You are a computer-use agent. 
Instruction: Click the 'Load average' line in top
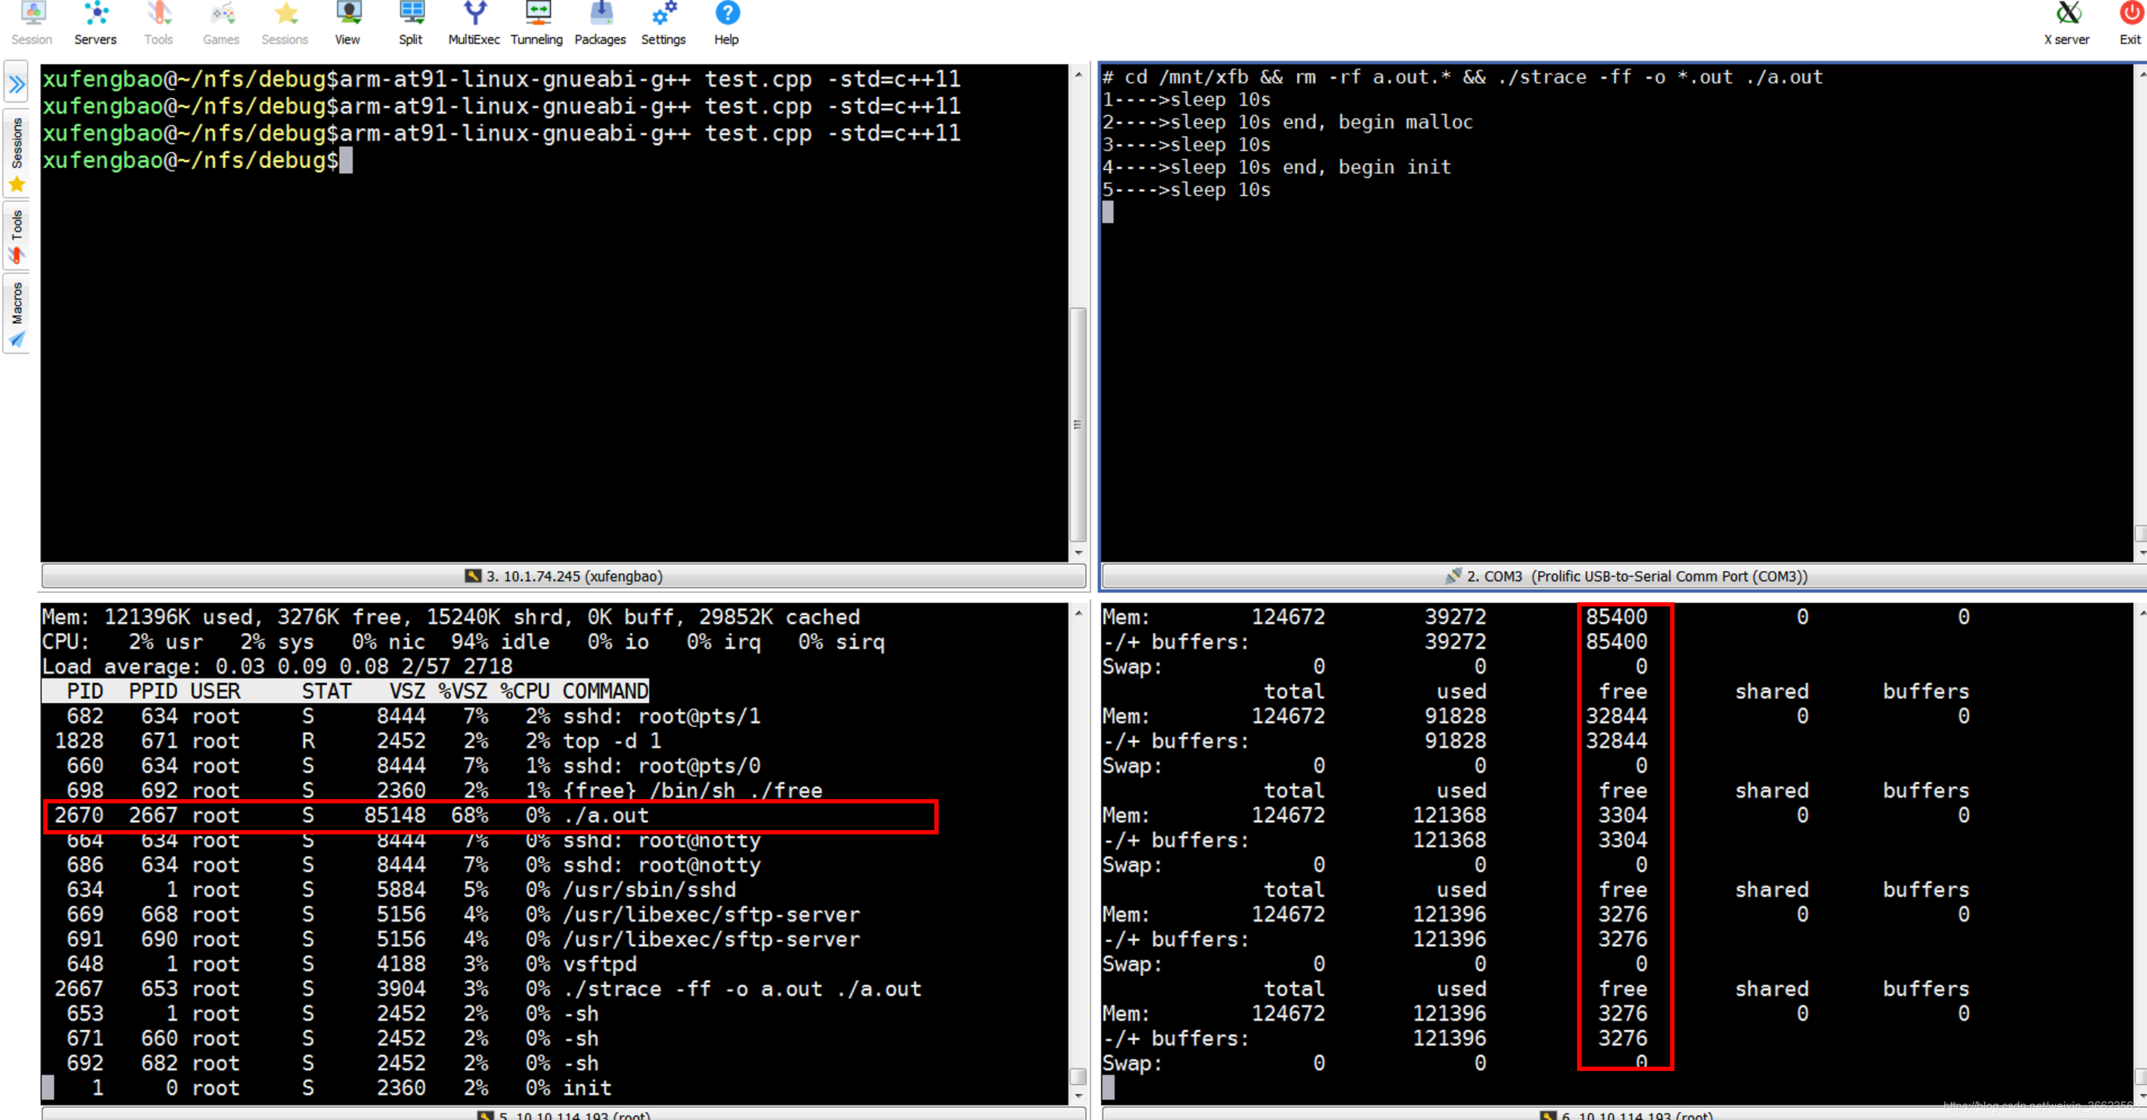click(278, 666)
